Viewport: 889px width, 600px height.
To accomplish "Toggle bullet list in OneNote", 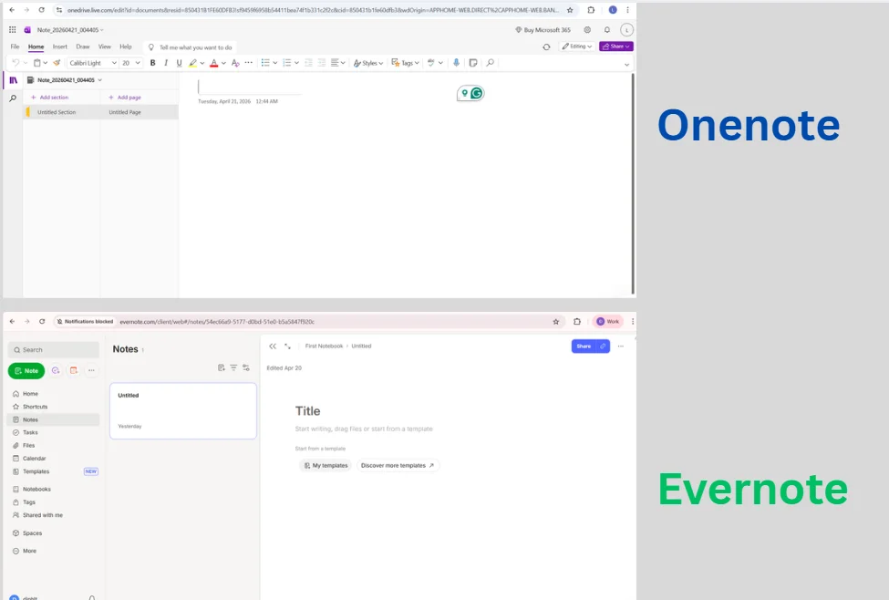I will pyautogui.click(x=265, y=63).
